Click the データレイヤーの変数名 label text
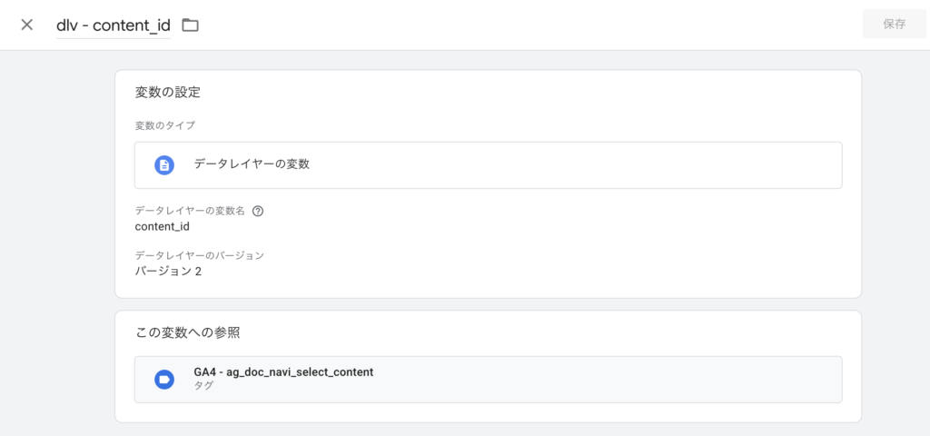The width and height of the screenshot is (930, 436). 190,211
